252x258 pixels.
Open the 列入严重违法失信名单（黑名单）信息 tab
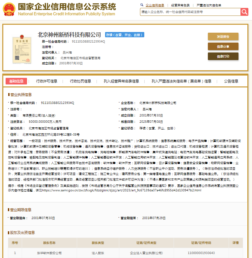[182, 81]
